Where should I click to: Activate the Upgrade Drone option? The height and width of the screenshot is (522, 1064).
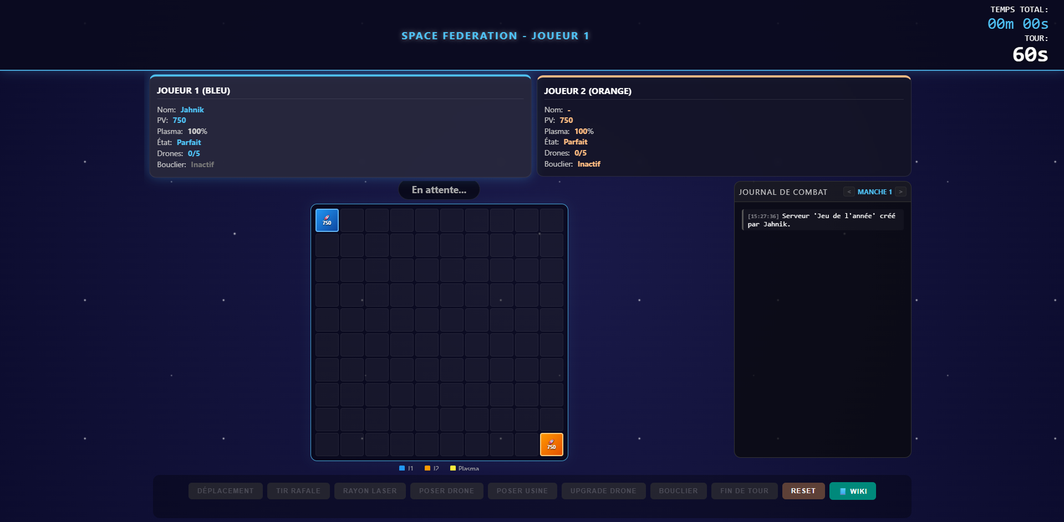(x=603, y=490)
